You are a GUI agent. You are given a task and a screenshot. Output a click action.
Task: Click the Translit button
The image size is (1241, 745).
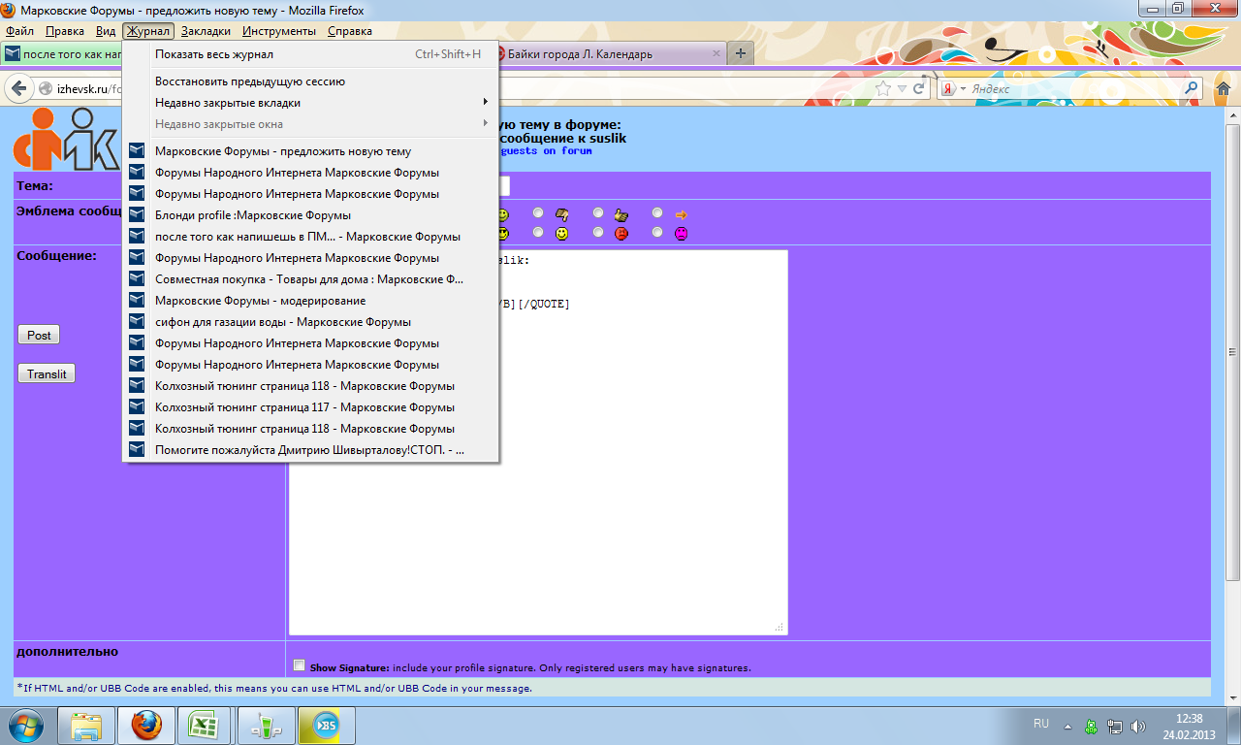47,373
